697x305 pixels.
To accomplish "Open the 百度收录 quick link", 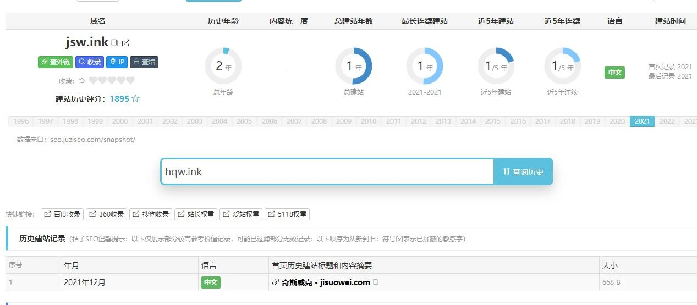I will tap(62, 214).
